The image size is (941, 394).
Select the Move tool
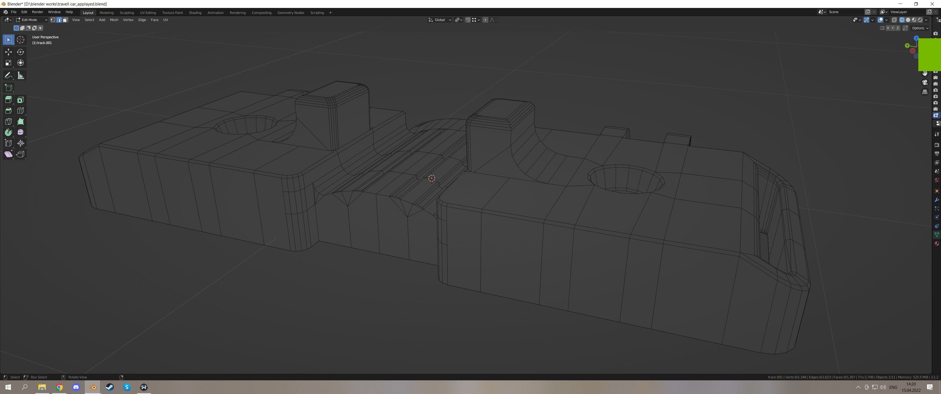[8, 52]
